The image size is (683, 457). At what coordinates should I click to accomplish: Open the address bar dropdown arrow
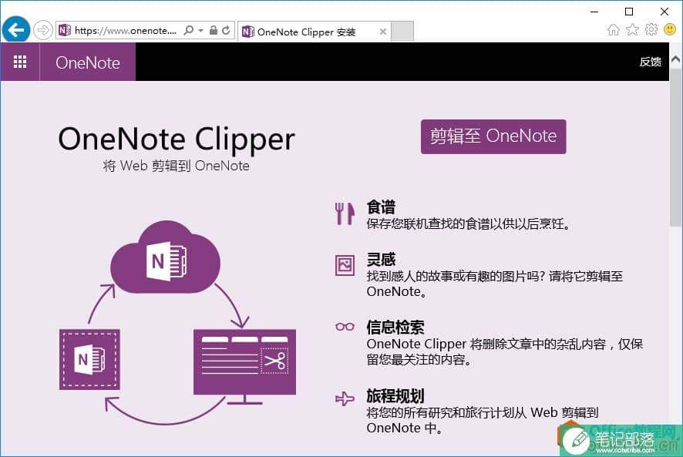tap(200, 31)
